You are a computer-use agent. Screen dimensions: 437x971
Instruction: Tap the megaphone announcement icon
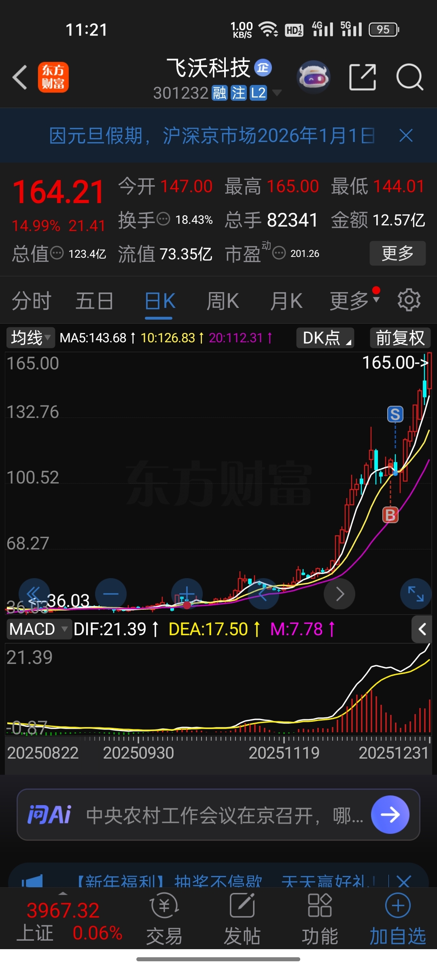click(x=32, y=880)
